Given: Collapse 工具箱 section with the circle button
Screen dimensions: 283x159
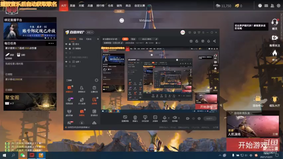Looking at the screenshot, I should [97, 80].
